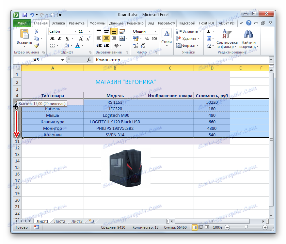This screenshot has width=286, height=244.
Task: Click Удалить cells button
Action: [188, 38]
